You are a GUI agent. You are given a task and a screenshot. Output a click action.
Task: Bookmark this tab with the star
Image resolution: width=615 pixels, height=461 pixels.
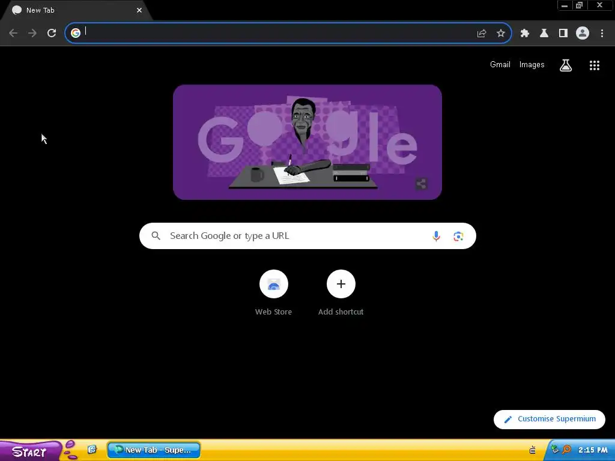click(501, 34)
